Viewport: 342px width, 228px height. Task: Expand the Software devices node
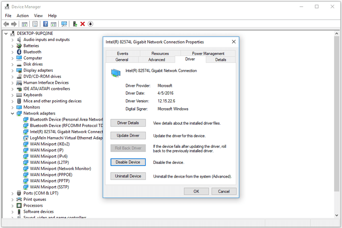click(12, 212)
